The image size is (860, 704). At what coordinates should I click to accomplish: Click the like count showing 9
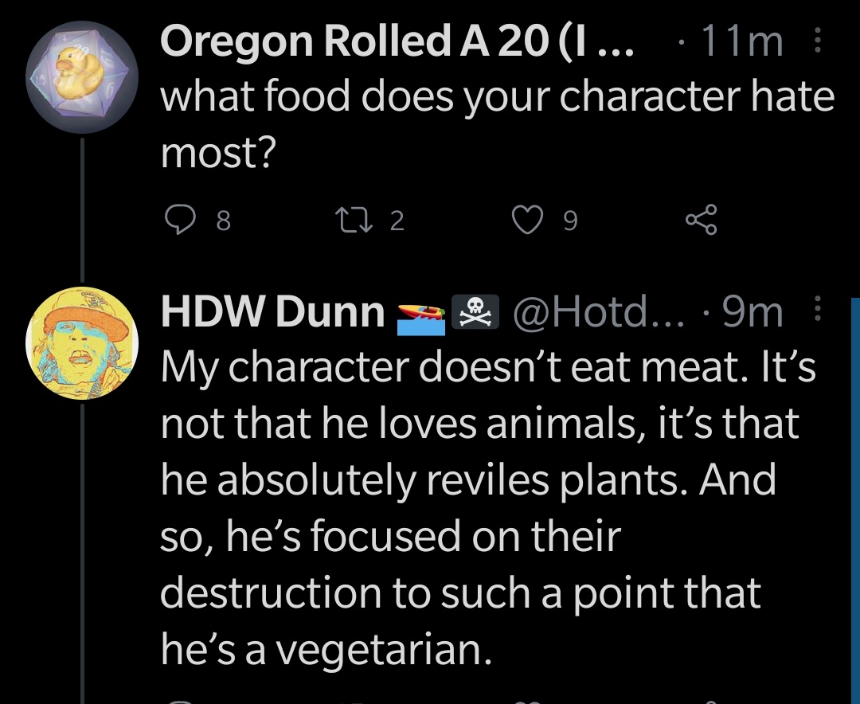click(x=570, y=221)
